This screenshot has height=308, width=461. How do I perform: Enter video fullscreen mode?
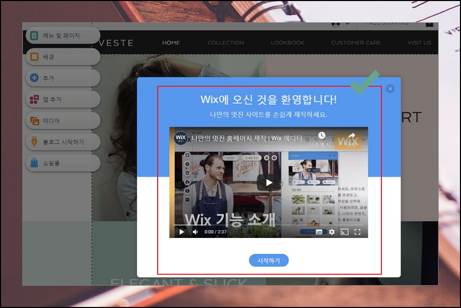pyautogui.click(x=357, y=232)
